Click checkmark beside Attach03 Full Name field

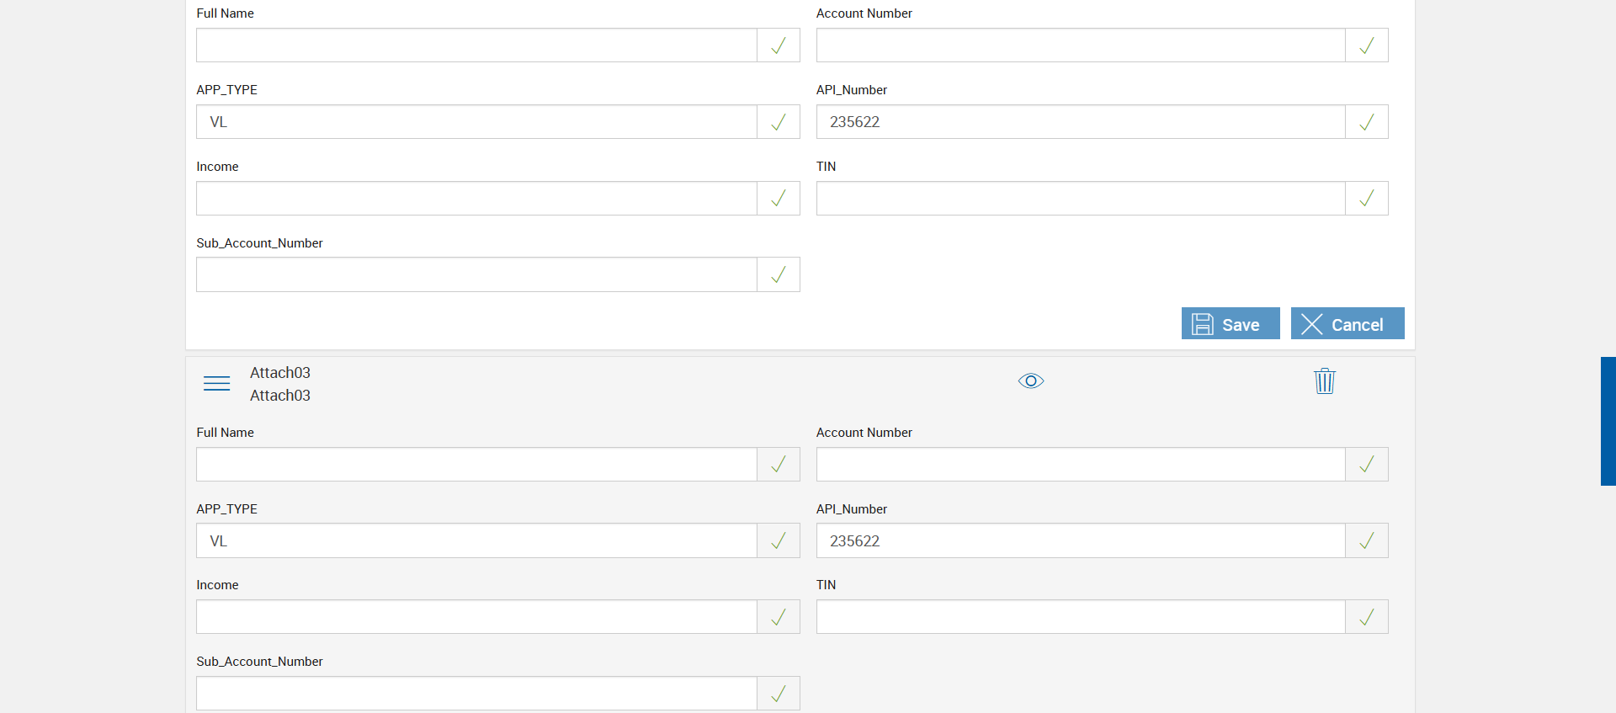(x=779, y=465)
